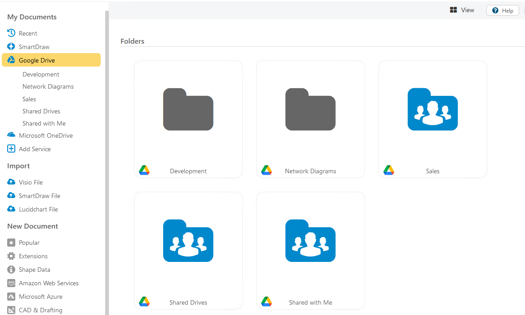Click the Lucidchart File upload icon

(x=11, y=209)
